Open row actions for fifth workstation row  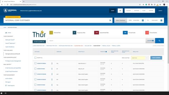52,85
